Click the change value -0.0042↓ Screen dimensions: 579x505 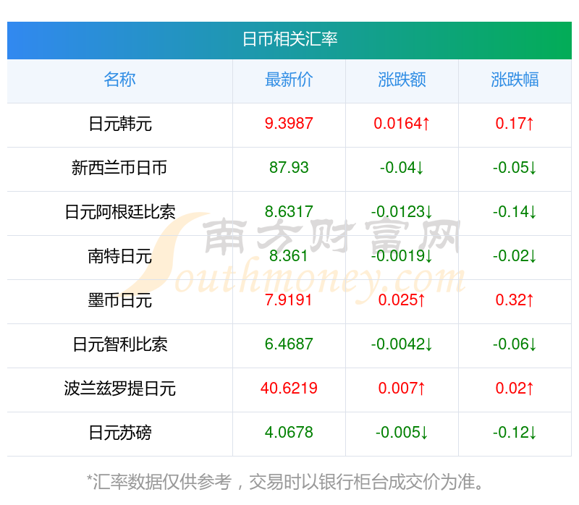pyautogui.click(x=402, y=344)
